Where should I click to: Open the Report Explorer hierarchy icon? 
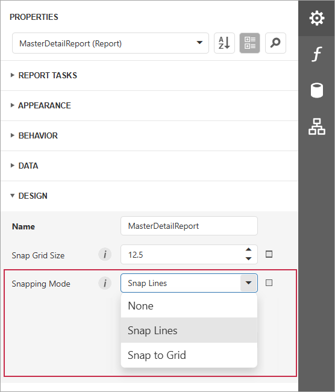click(x=317, y=126)
